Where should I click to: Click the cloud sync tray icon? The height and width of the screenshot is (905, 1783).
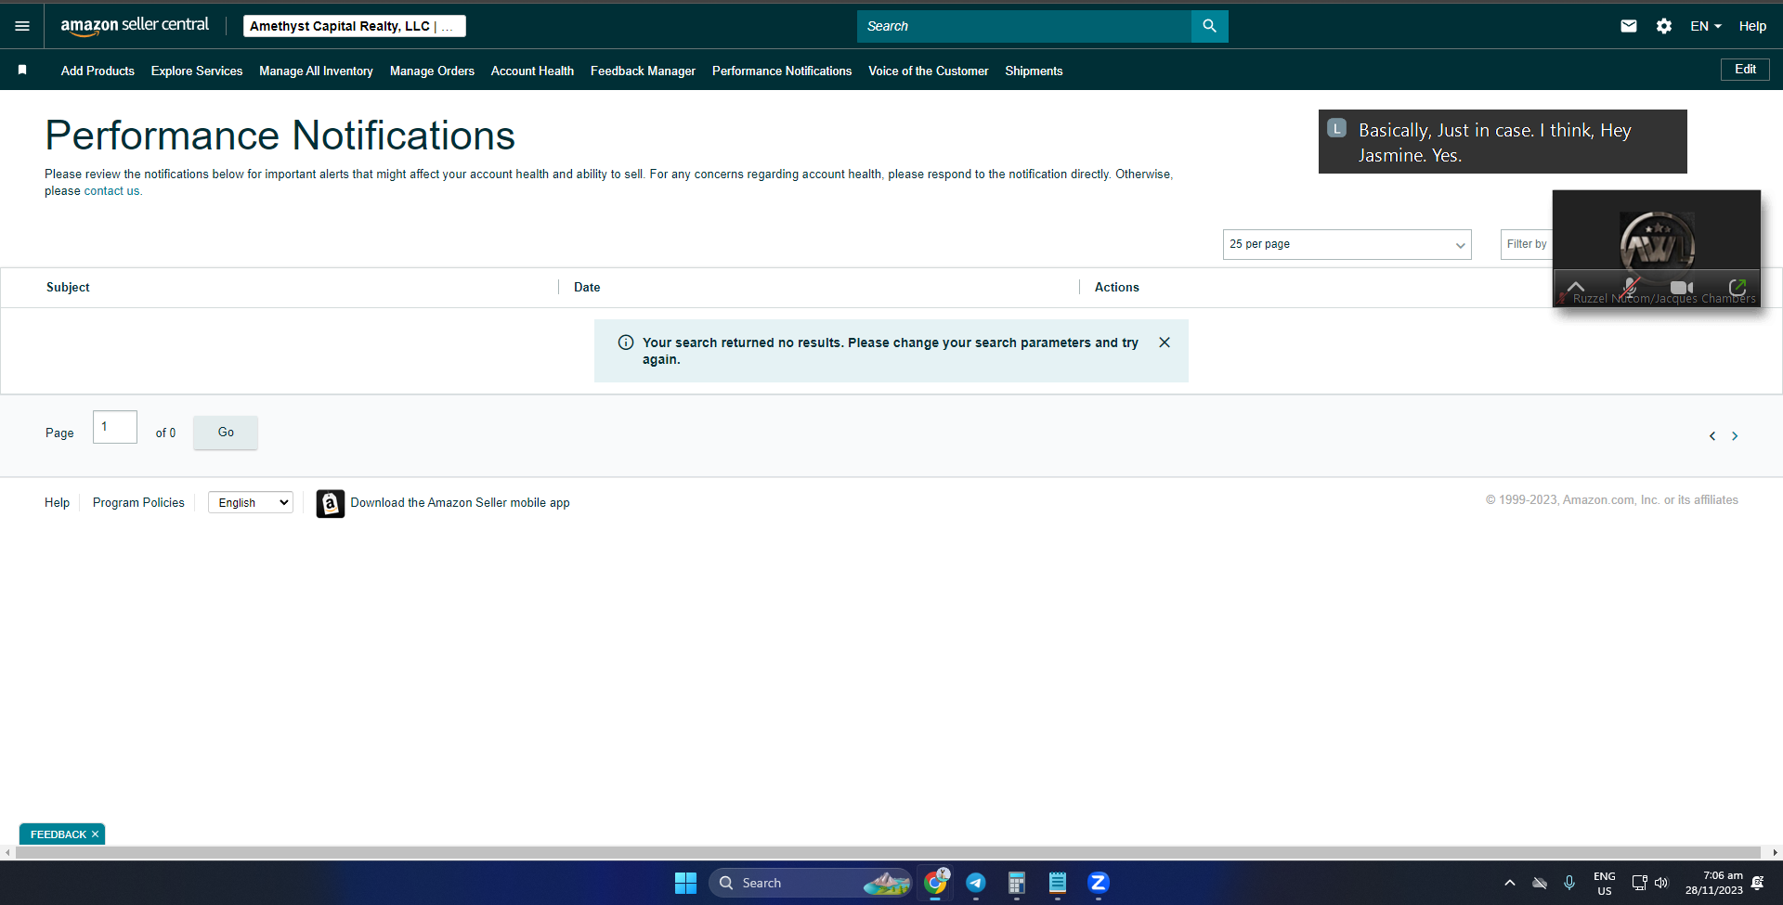click(x=1540, y=883)
